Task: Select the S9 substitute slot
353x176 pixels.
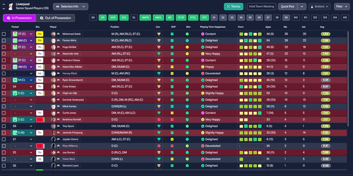Action: (286, 17)
